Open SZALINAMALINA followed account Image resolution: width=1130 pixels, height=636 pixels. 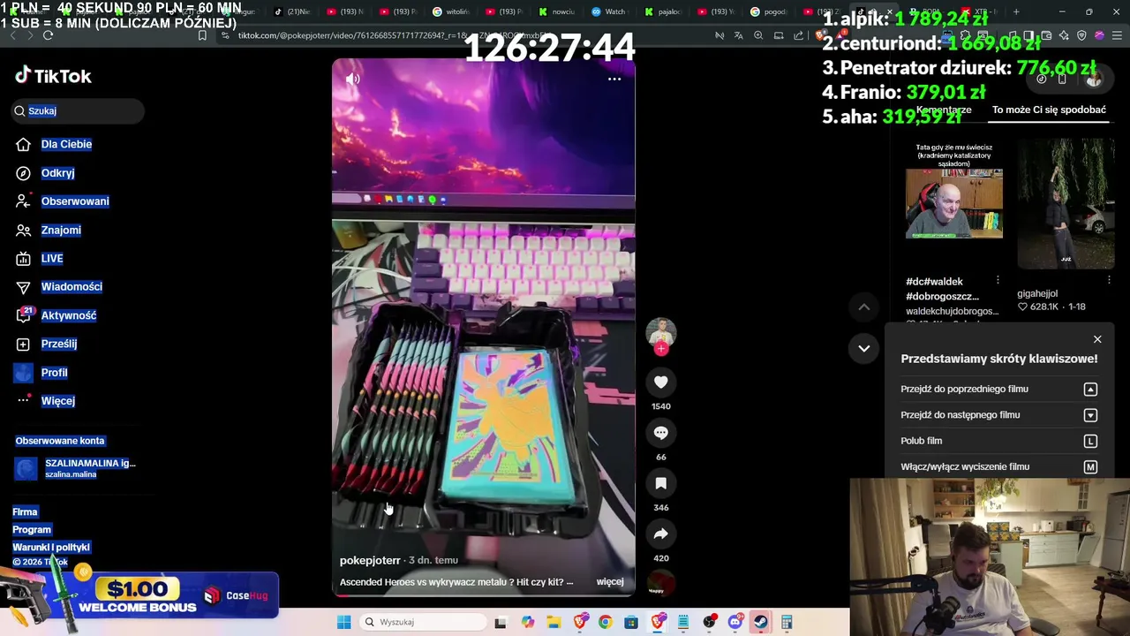click(75, 468)
